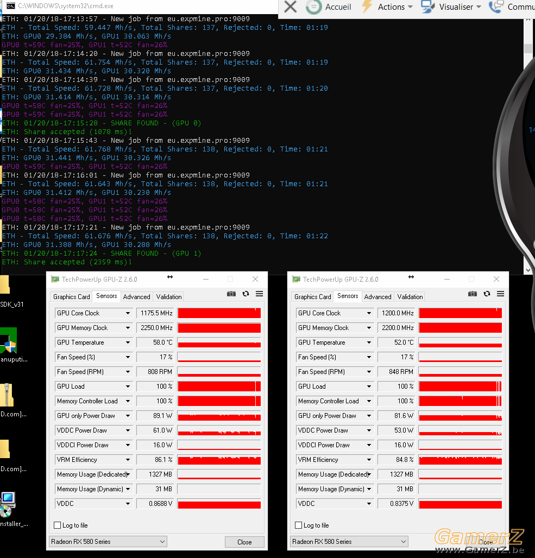The image size is (535, 558).
Task: Click the double-arrow icon in right GPU-Z title bar
Action: (x=411, y=277)
